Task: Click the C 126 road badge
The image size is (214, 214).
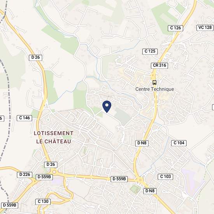Action: coord(175,28)
